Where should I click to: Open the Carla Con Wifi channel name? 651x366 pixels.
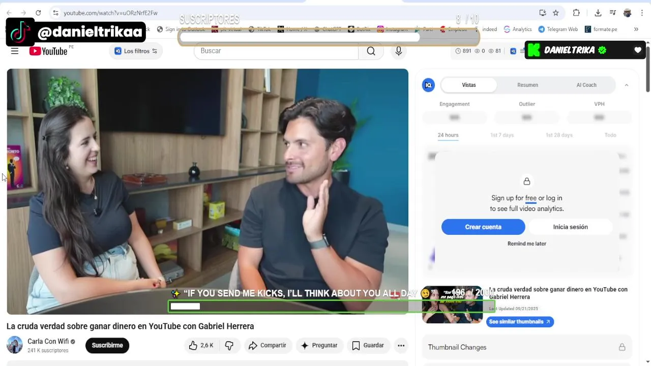coord(48,342)
